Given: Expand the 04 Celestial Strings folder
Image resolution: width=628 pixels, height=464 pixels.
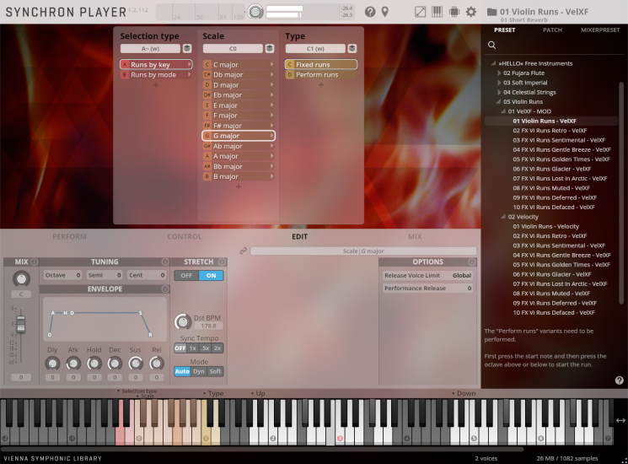Looking at the screenshot, I should 499,92.
